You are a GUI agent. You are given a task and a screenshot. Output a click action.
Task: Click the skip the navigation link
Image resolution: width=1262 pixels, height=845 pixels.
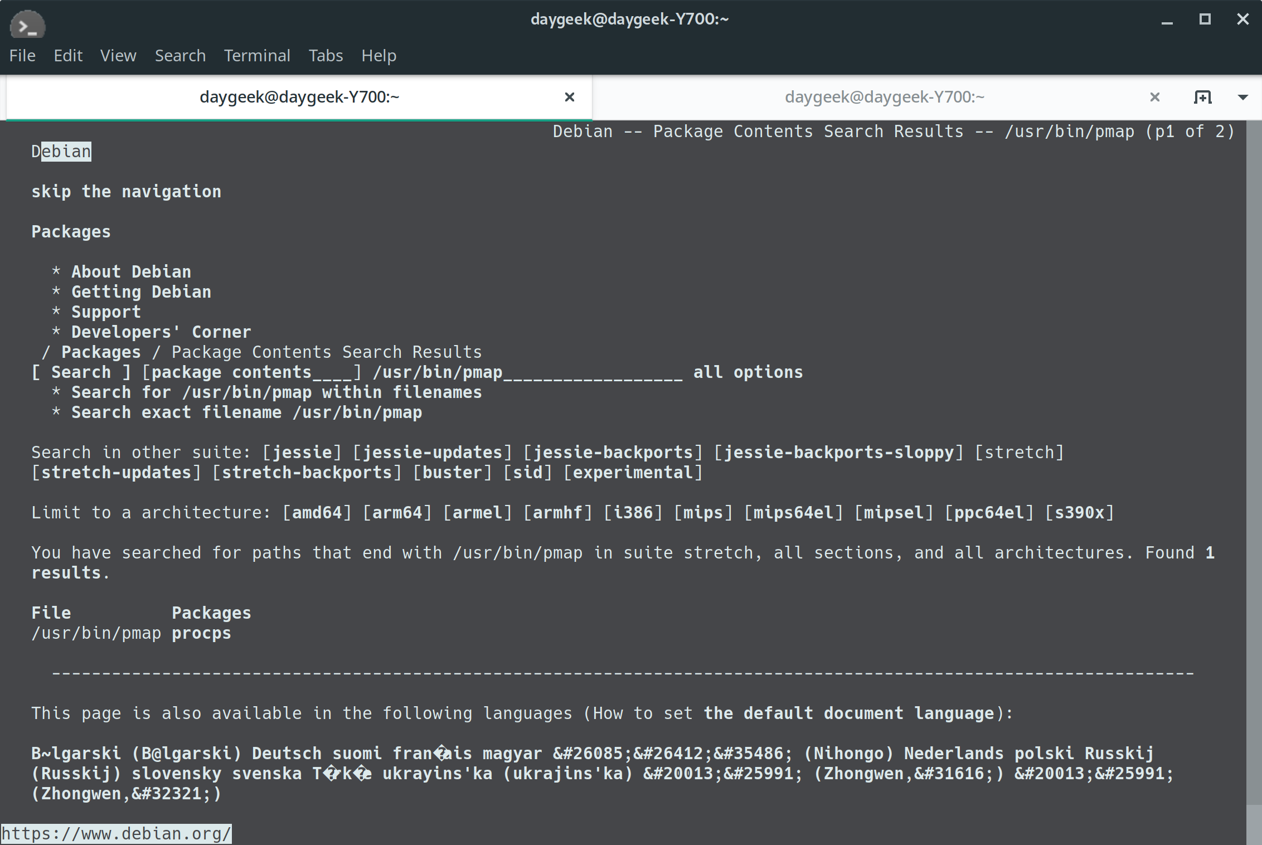pos(126,192)
